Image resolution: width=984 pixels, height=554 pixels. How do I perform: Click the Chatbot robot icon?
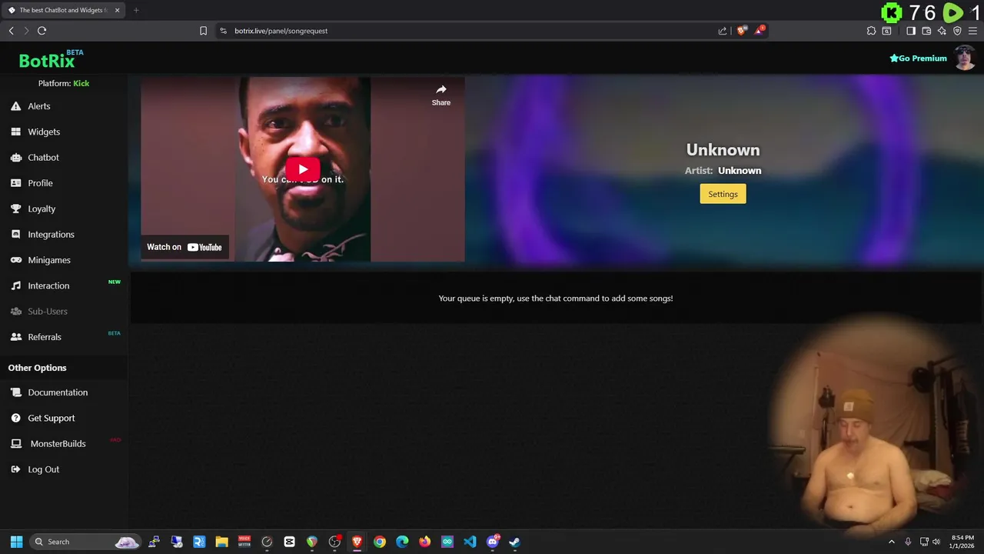[15, 157]
